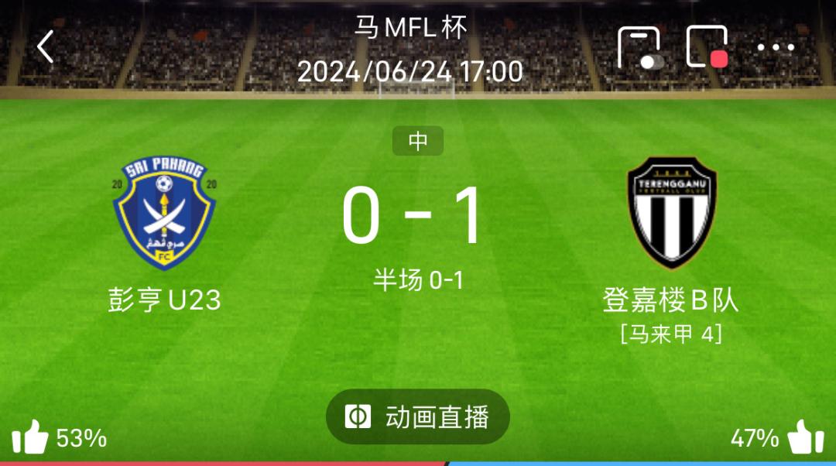
Task: Go back using the left arrow
Action: [46, 46]
